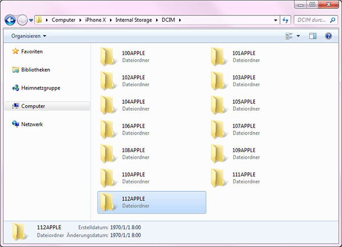342x247 pixels.
Task: Select DCIM in the address breadcrumb
Action: [x=168, y=20]
